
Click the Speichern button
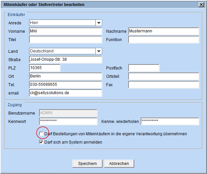87,164
